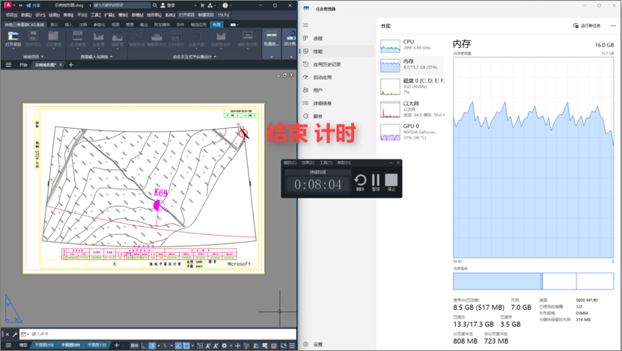Click the AutoCAD search magnifier icon
This screenshot has width=622, height=351.
click(155, 5)
